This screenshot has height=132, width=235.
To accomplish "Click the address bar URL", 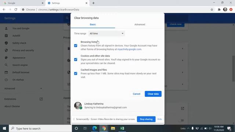I will point(59,10).
